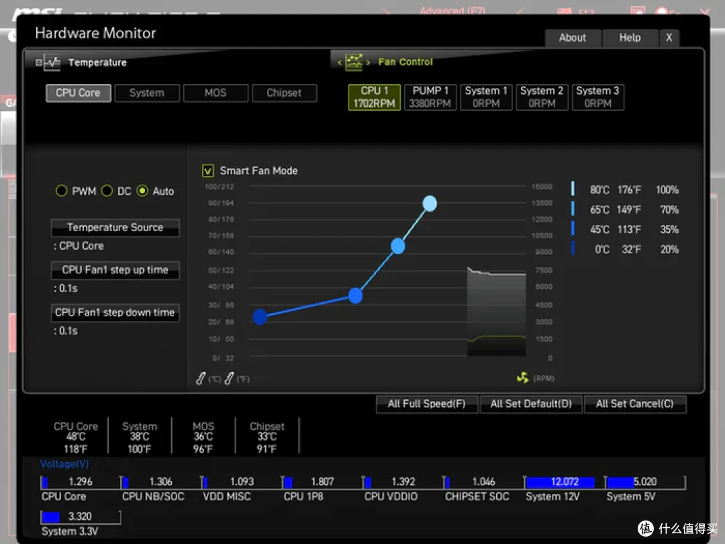Viewport: 725px width, 544px height.
Task: Select the System 2 fan tab
Action: coord(542,97)
